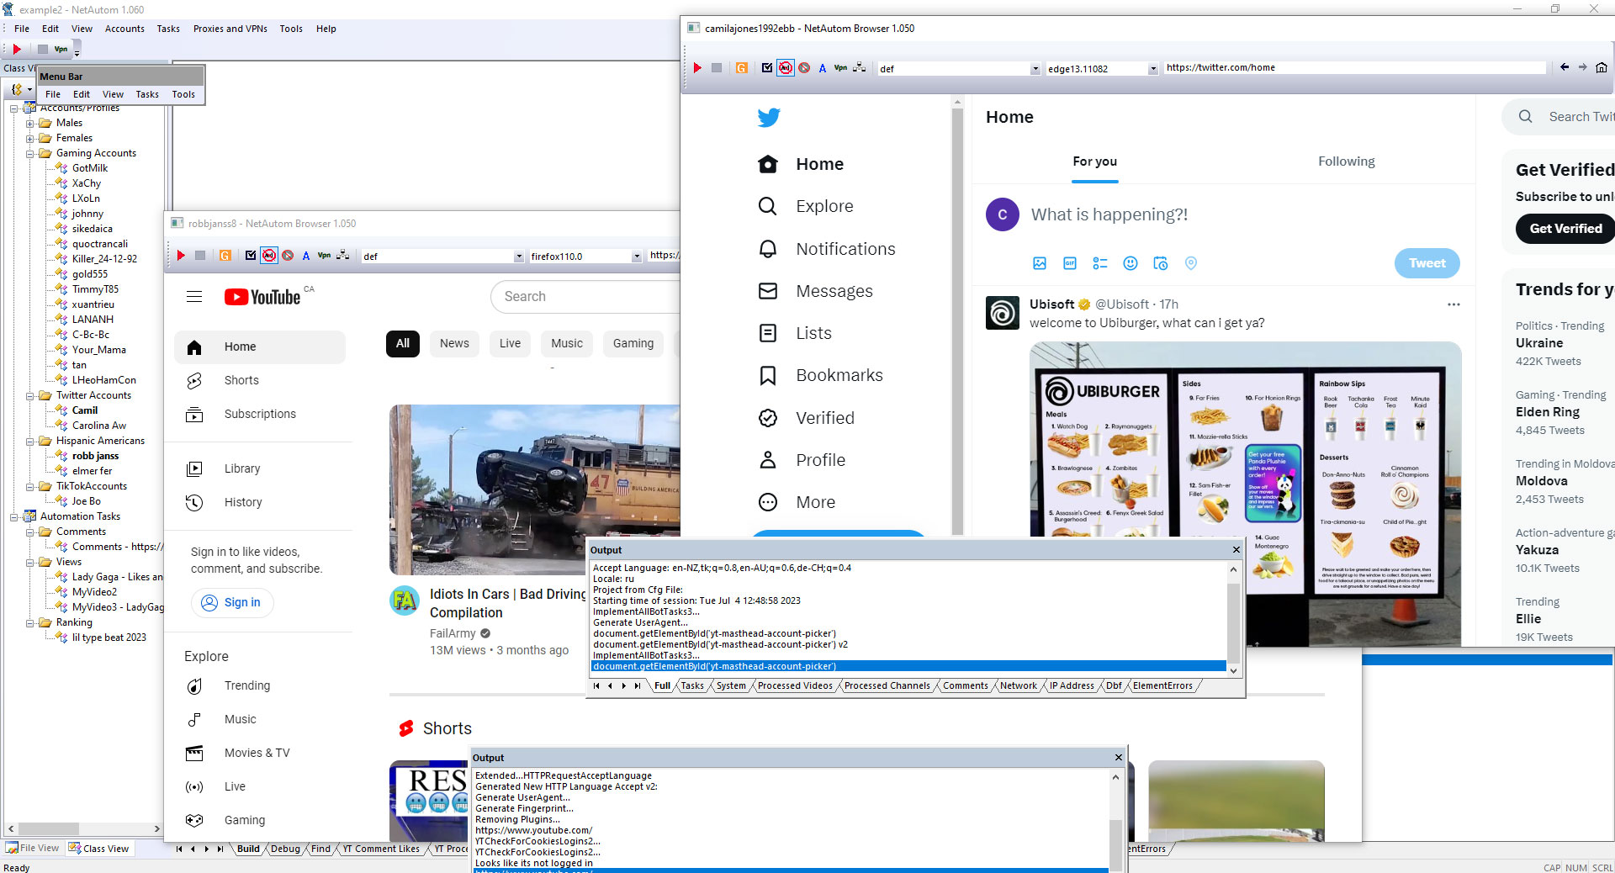Image resolution: width=1615 pixels, height=873 pixels.
Task: Click the checkmark checkbox toolbar icon
Action: [766, 67]
